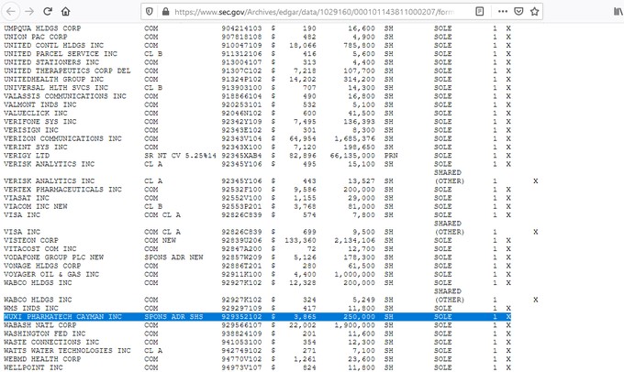Click VIASAT INC entry
Image resolution: width=624 pixels, height=372 pixels.
tap(27, 198)
